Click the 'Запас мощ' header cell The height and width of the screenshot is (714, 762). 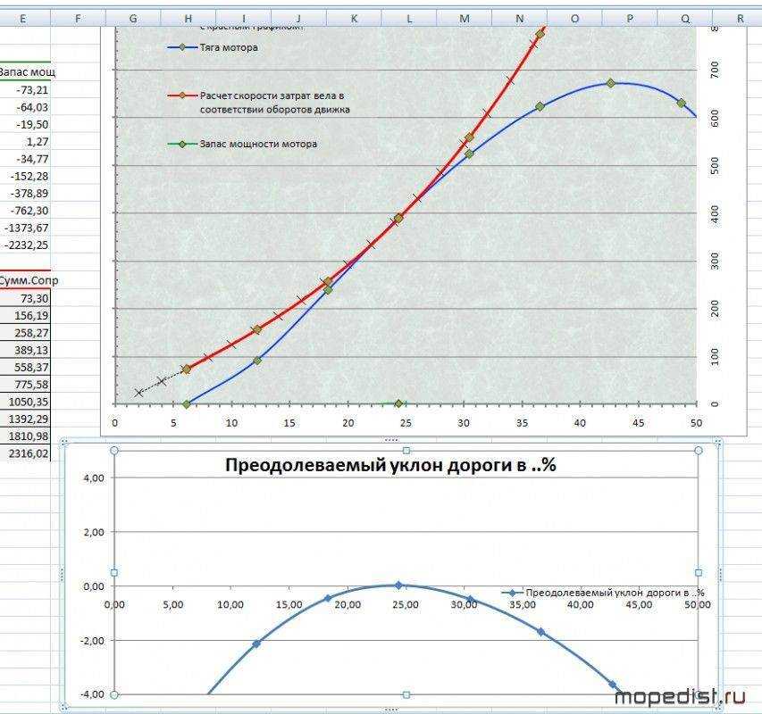pos(25,72)
